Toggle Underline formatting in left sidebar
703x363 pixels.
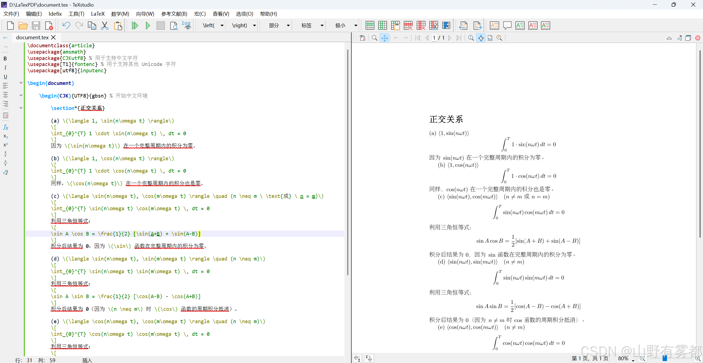5,77
